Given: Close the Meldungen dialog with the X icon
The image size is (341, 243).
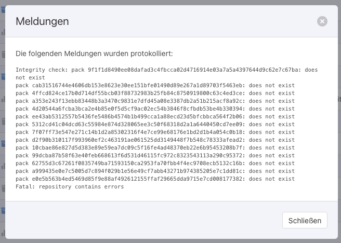Looking at the screenshot, I should coord(322,21).
